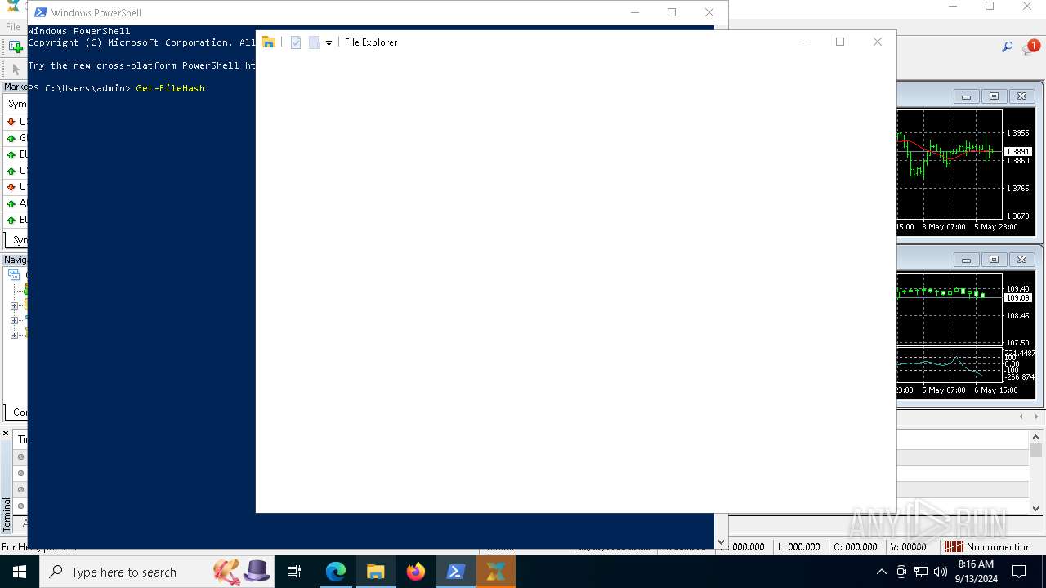Restore the upper chart sub-window

[x=994, y=96]
